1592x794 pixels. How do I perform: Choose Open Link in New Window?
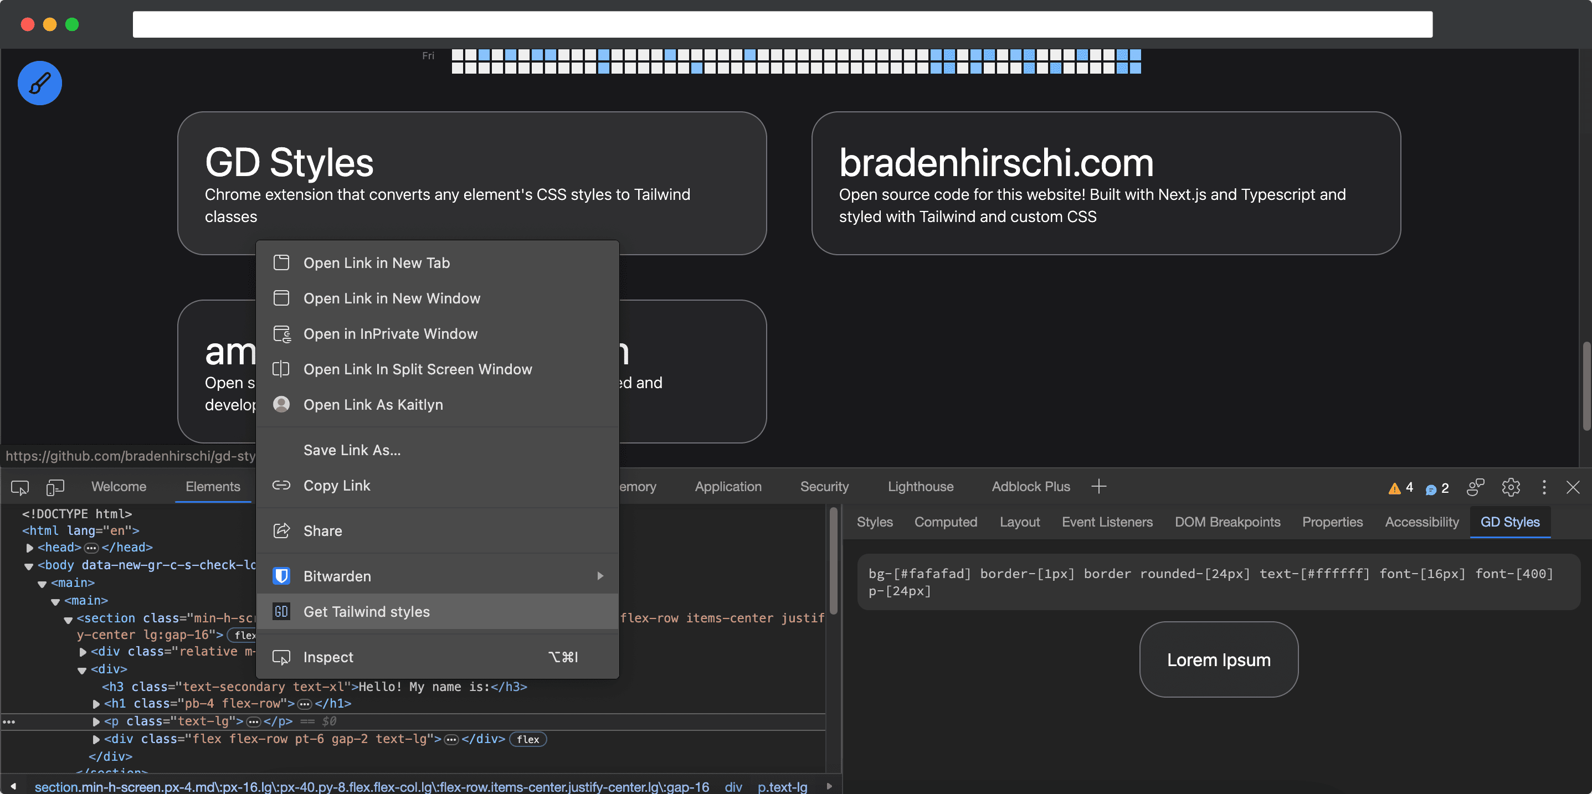pyautogui.click(x=438, y=298)
